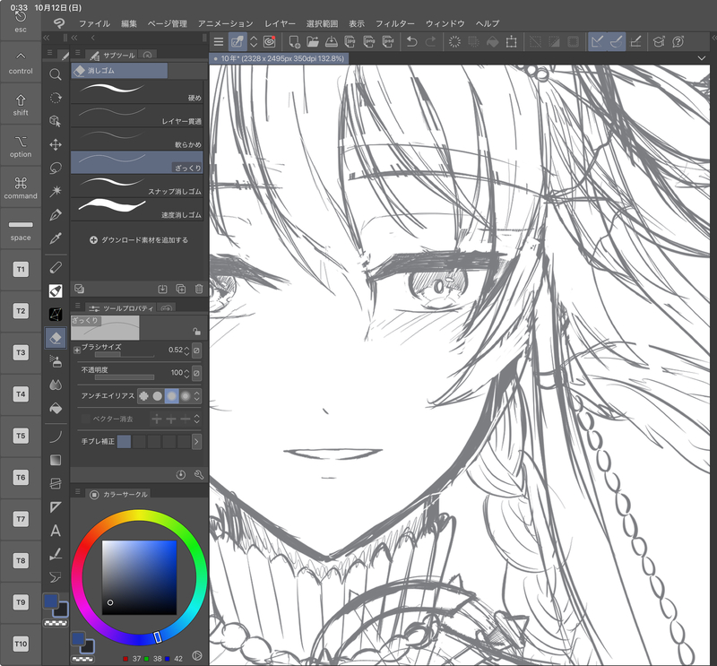The height and width of the screenshot is (666, 717).
Task: Select the Rotate view tool
Action: pos(56,98)
